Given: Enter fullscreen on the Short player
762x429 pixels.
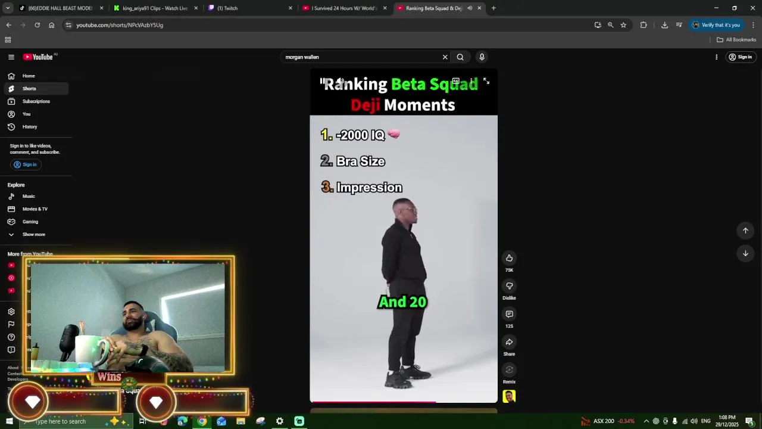Looking at the screenshot, I should (x=486, y=81).
